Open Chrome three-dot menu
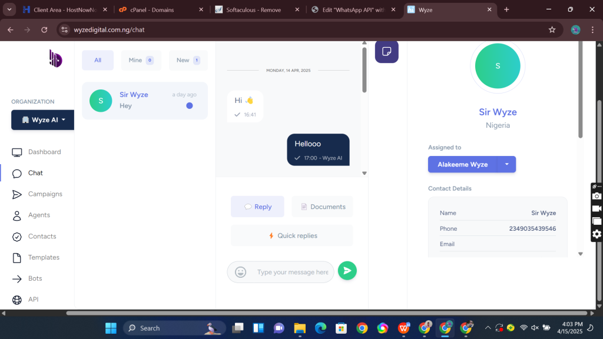This screenshot has width=603, height=339. pyautogui.click(x=592, y=29)
